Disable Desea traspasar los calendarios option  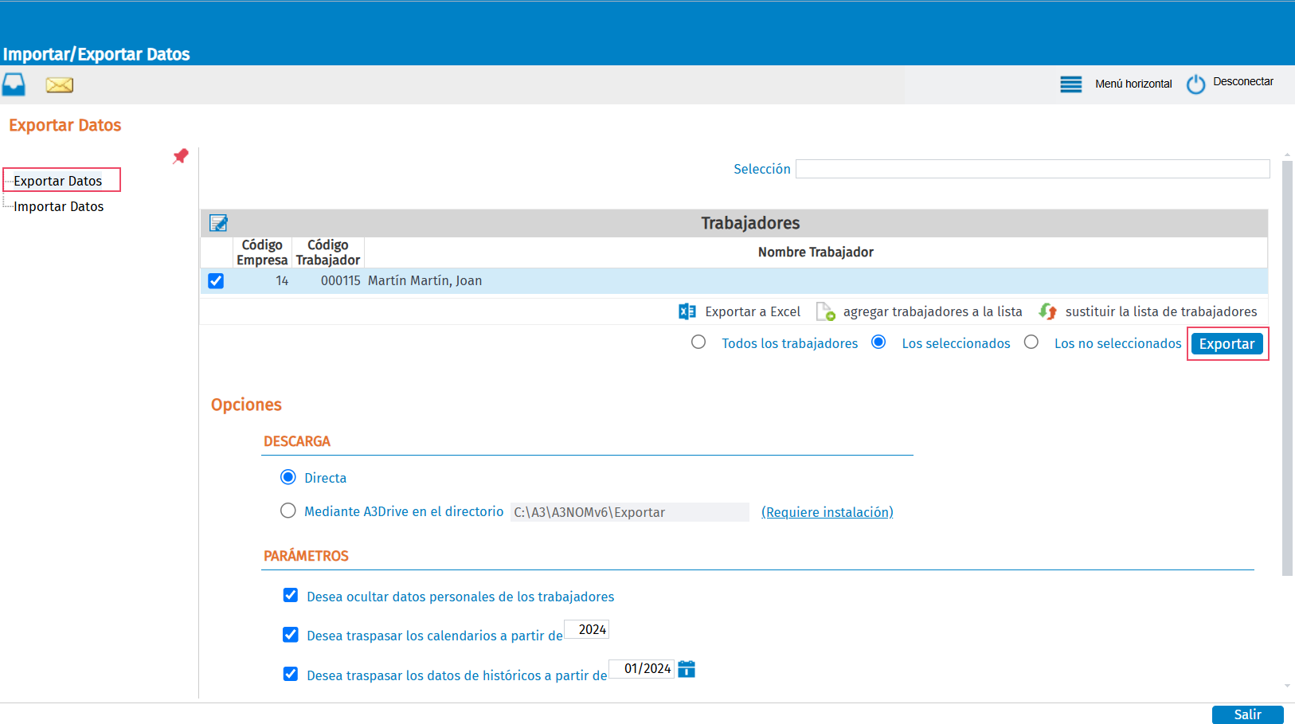290,634
